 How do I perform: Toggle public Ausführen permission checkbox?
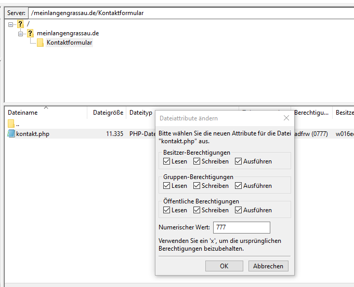click(238, 210)
